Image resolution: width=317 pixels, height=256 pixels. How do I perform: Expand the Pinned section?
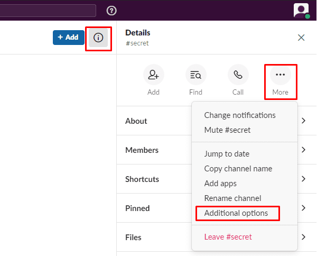[x=217, y=208]
